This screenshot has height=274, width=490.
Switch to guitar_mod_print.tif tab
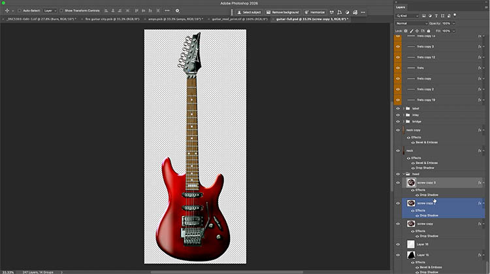pyautogui.click(x=240, y=19)
